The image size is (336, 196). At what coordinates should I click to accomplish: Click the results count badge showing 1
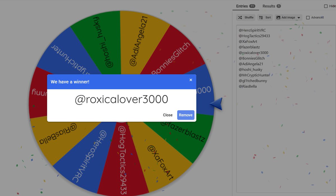click(279, 6)
